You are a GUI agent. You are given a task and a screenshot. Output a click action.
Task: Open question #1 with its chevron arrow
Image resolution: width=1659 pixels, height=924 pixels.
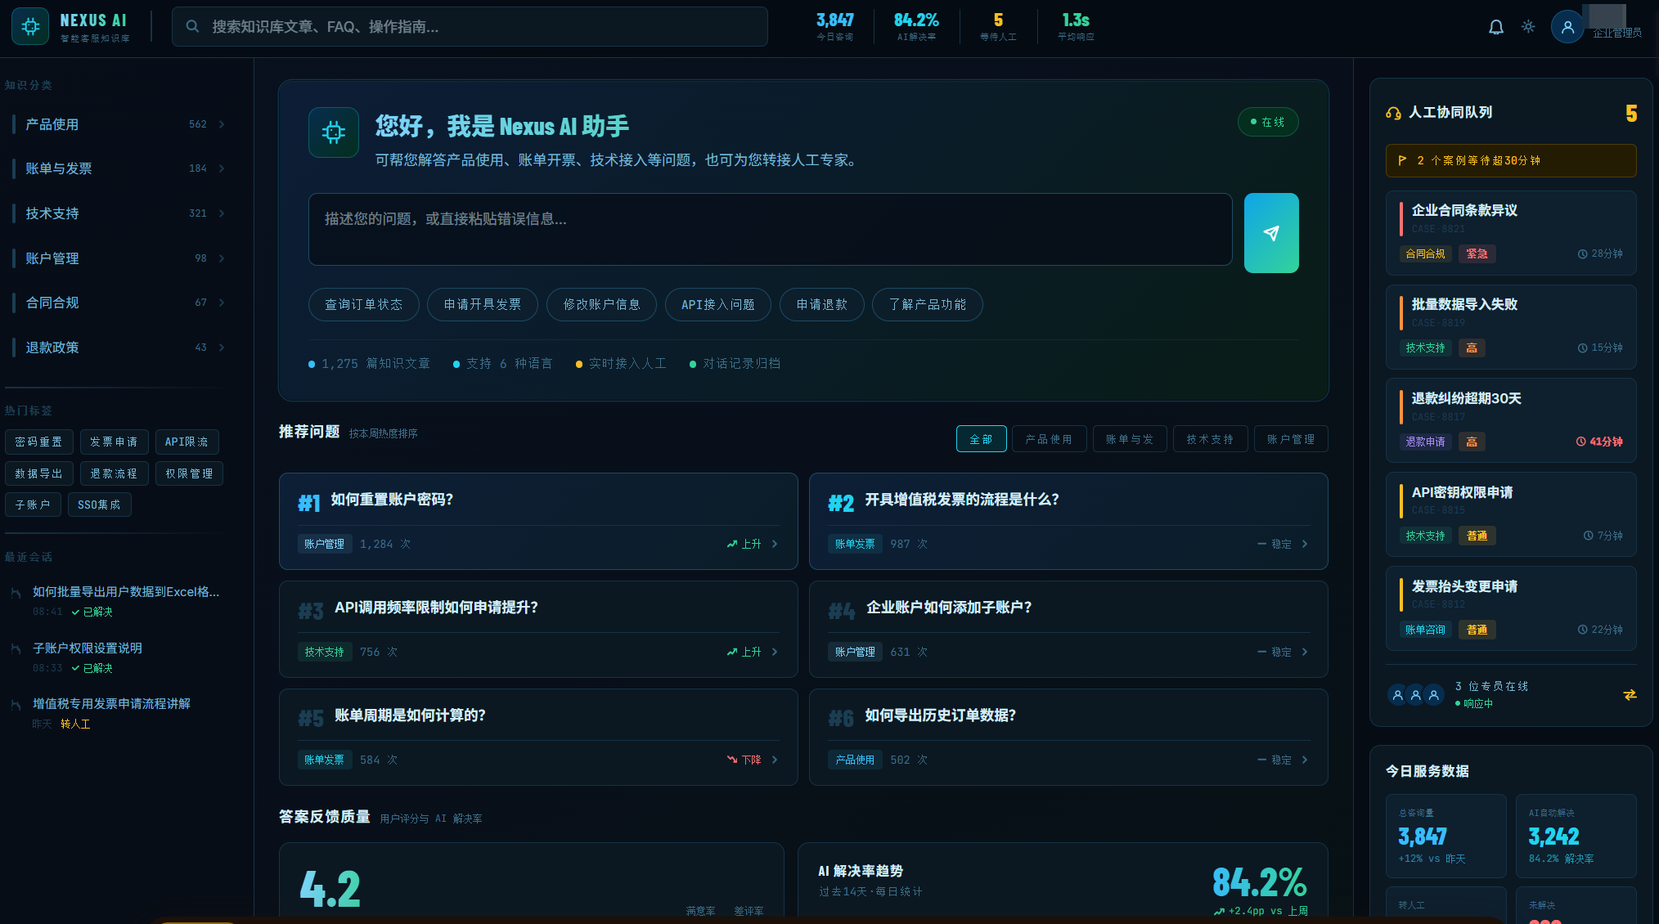coord(775,545)
